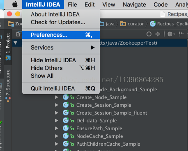This screenshot has height=151, width=188.
Task: Open the 7: Structure tool window tab
Action: pos(8,86)
